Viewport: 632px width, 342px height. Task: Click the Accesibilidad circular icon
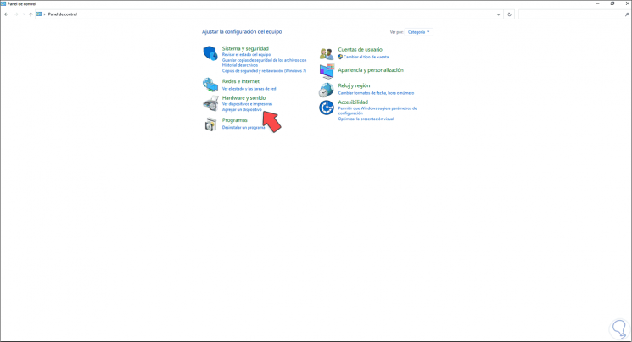point(326,108)
